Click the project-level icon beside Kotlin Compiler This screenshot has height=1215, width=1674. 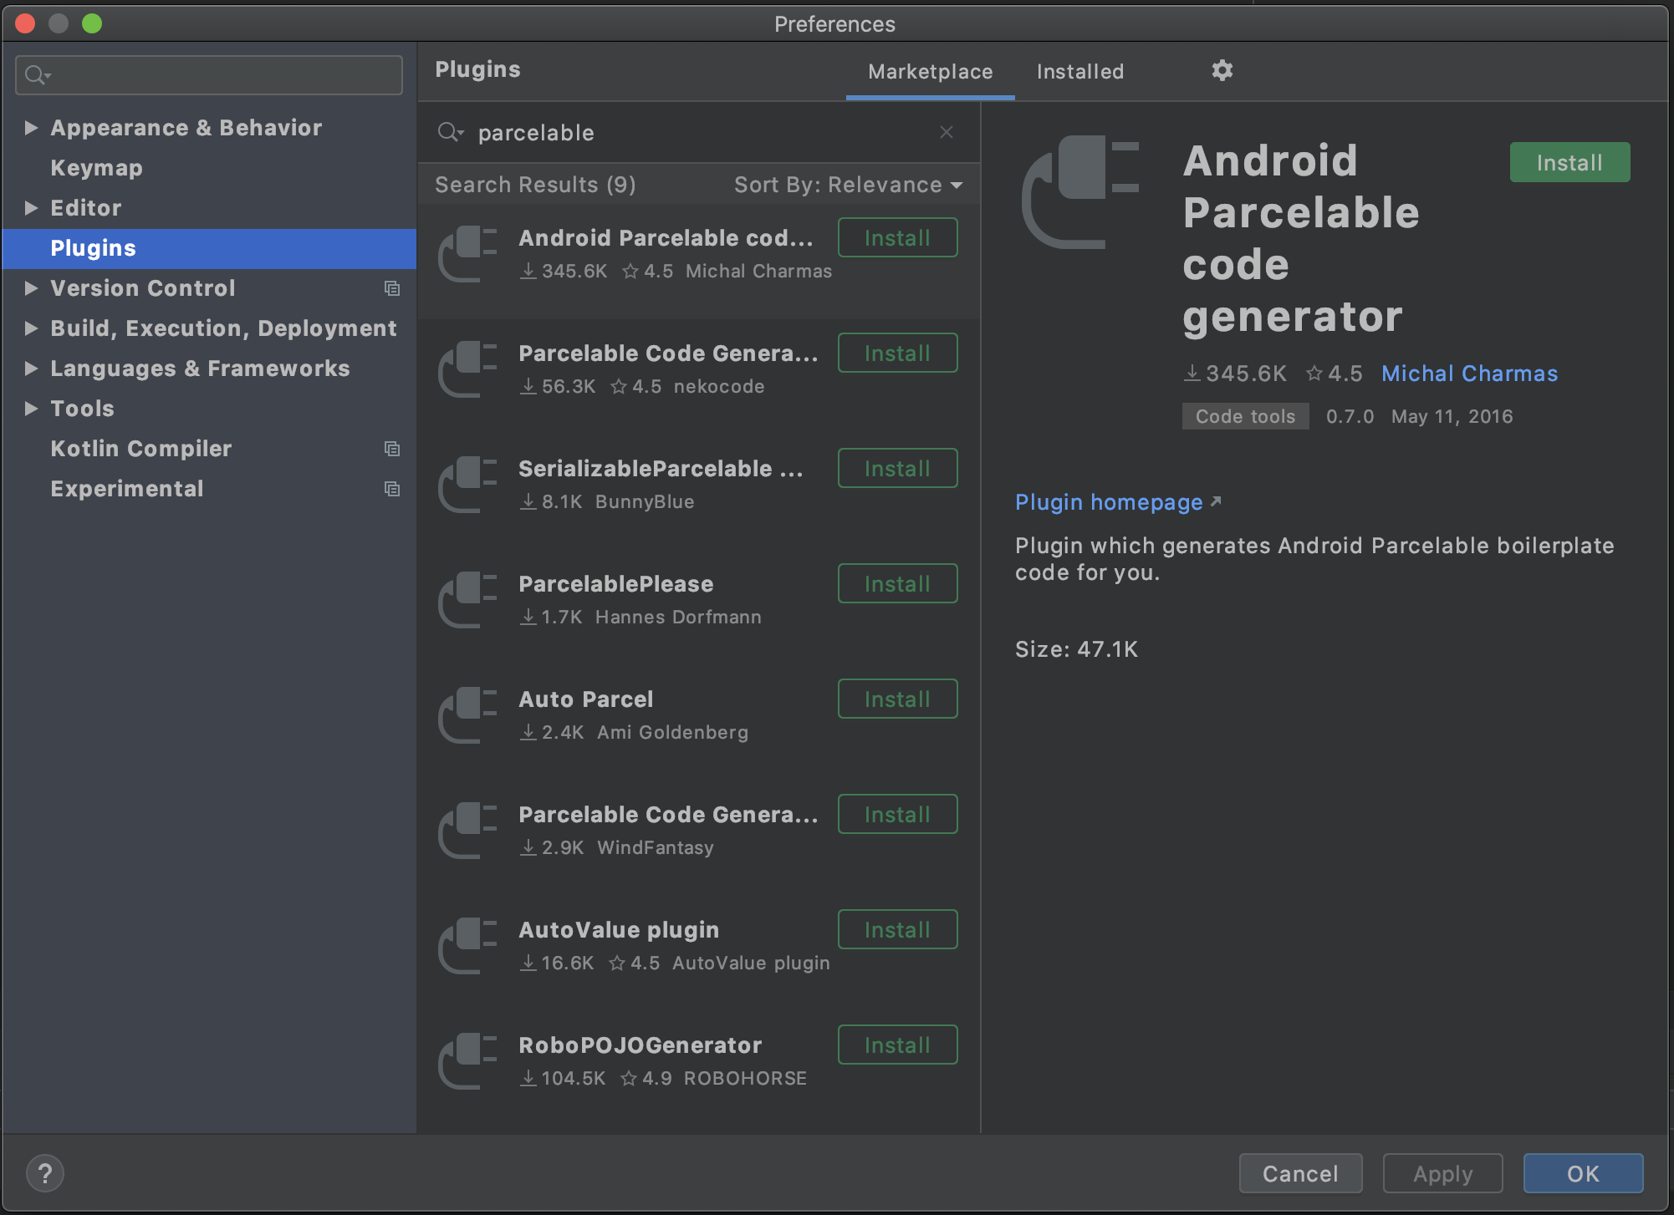[x=391, y=449]
